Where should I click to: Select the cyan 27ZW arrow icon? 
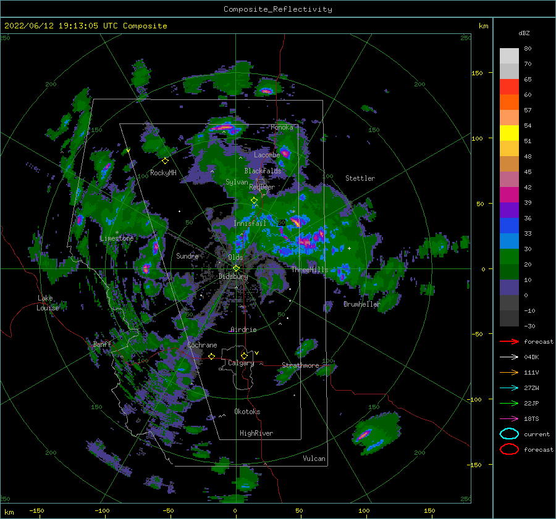pos(509,388)
